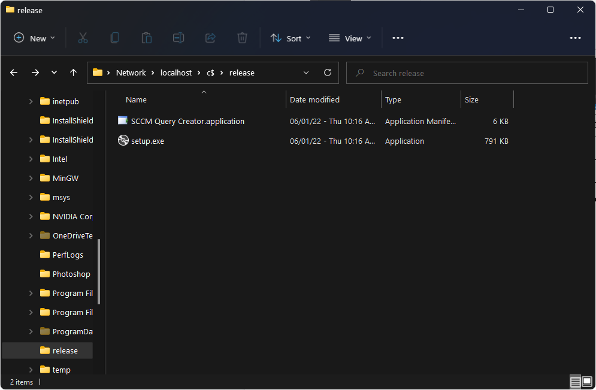Sort files by Date modified column header
Viewport: 596px width, 390px height.
(314, 99)
